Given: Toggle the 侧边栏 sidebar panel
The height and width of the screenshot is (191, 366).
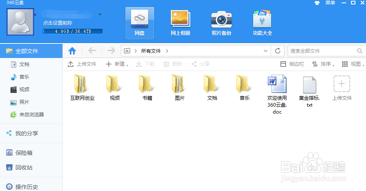Looking at the screenshot, I should [292, 64].
